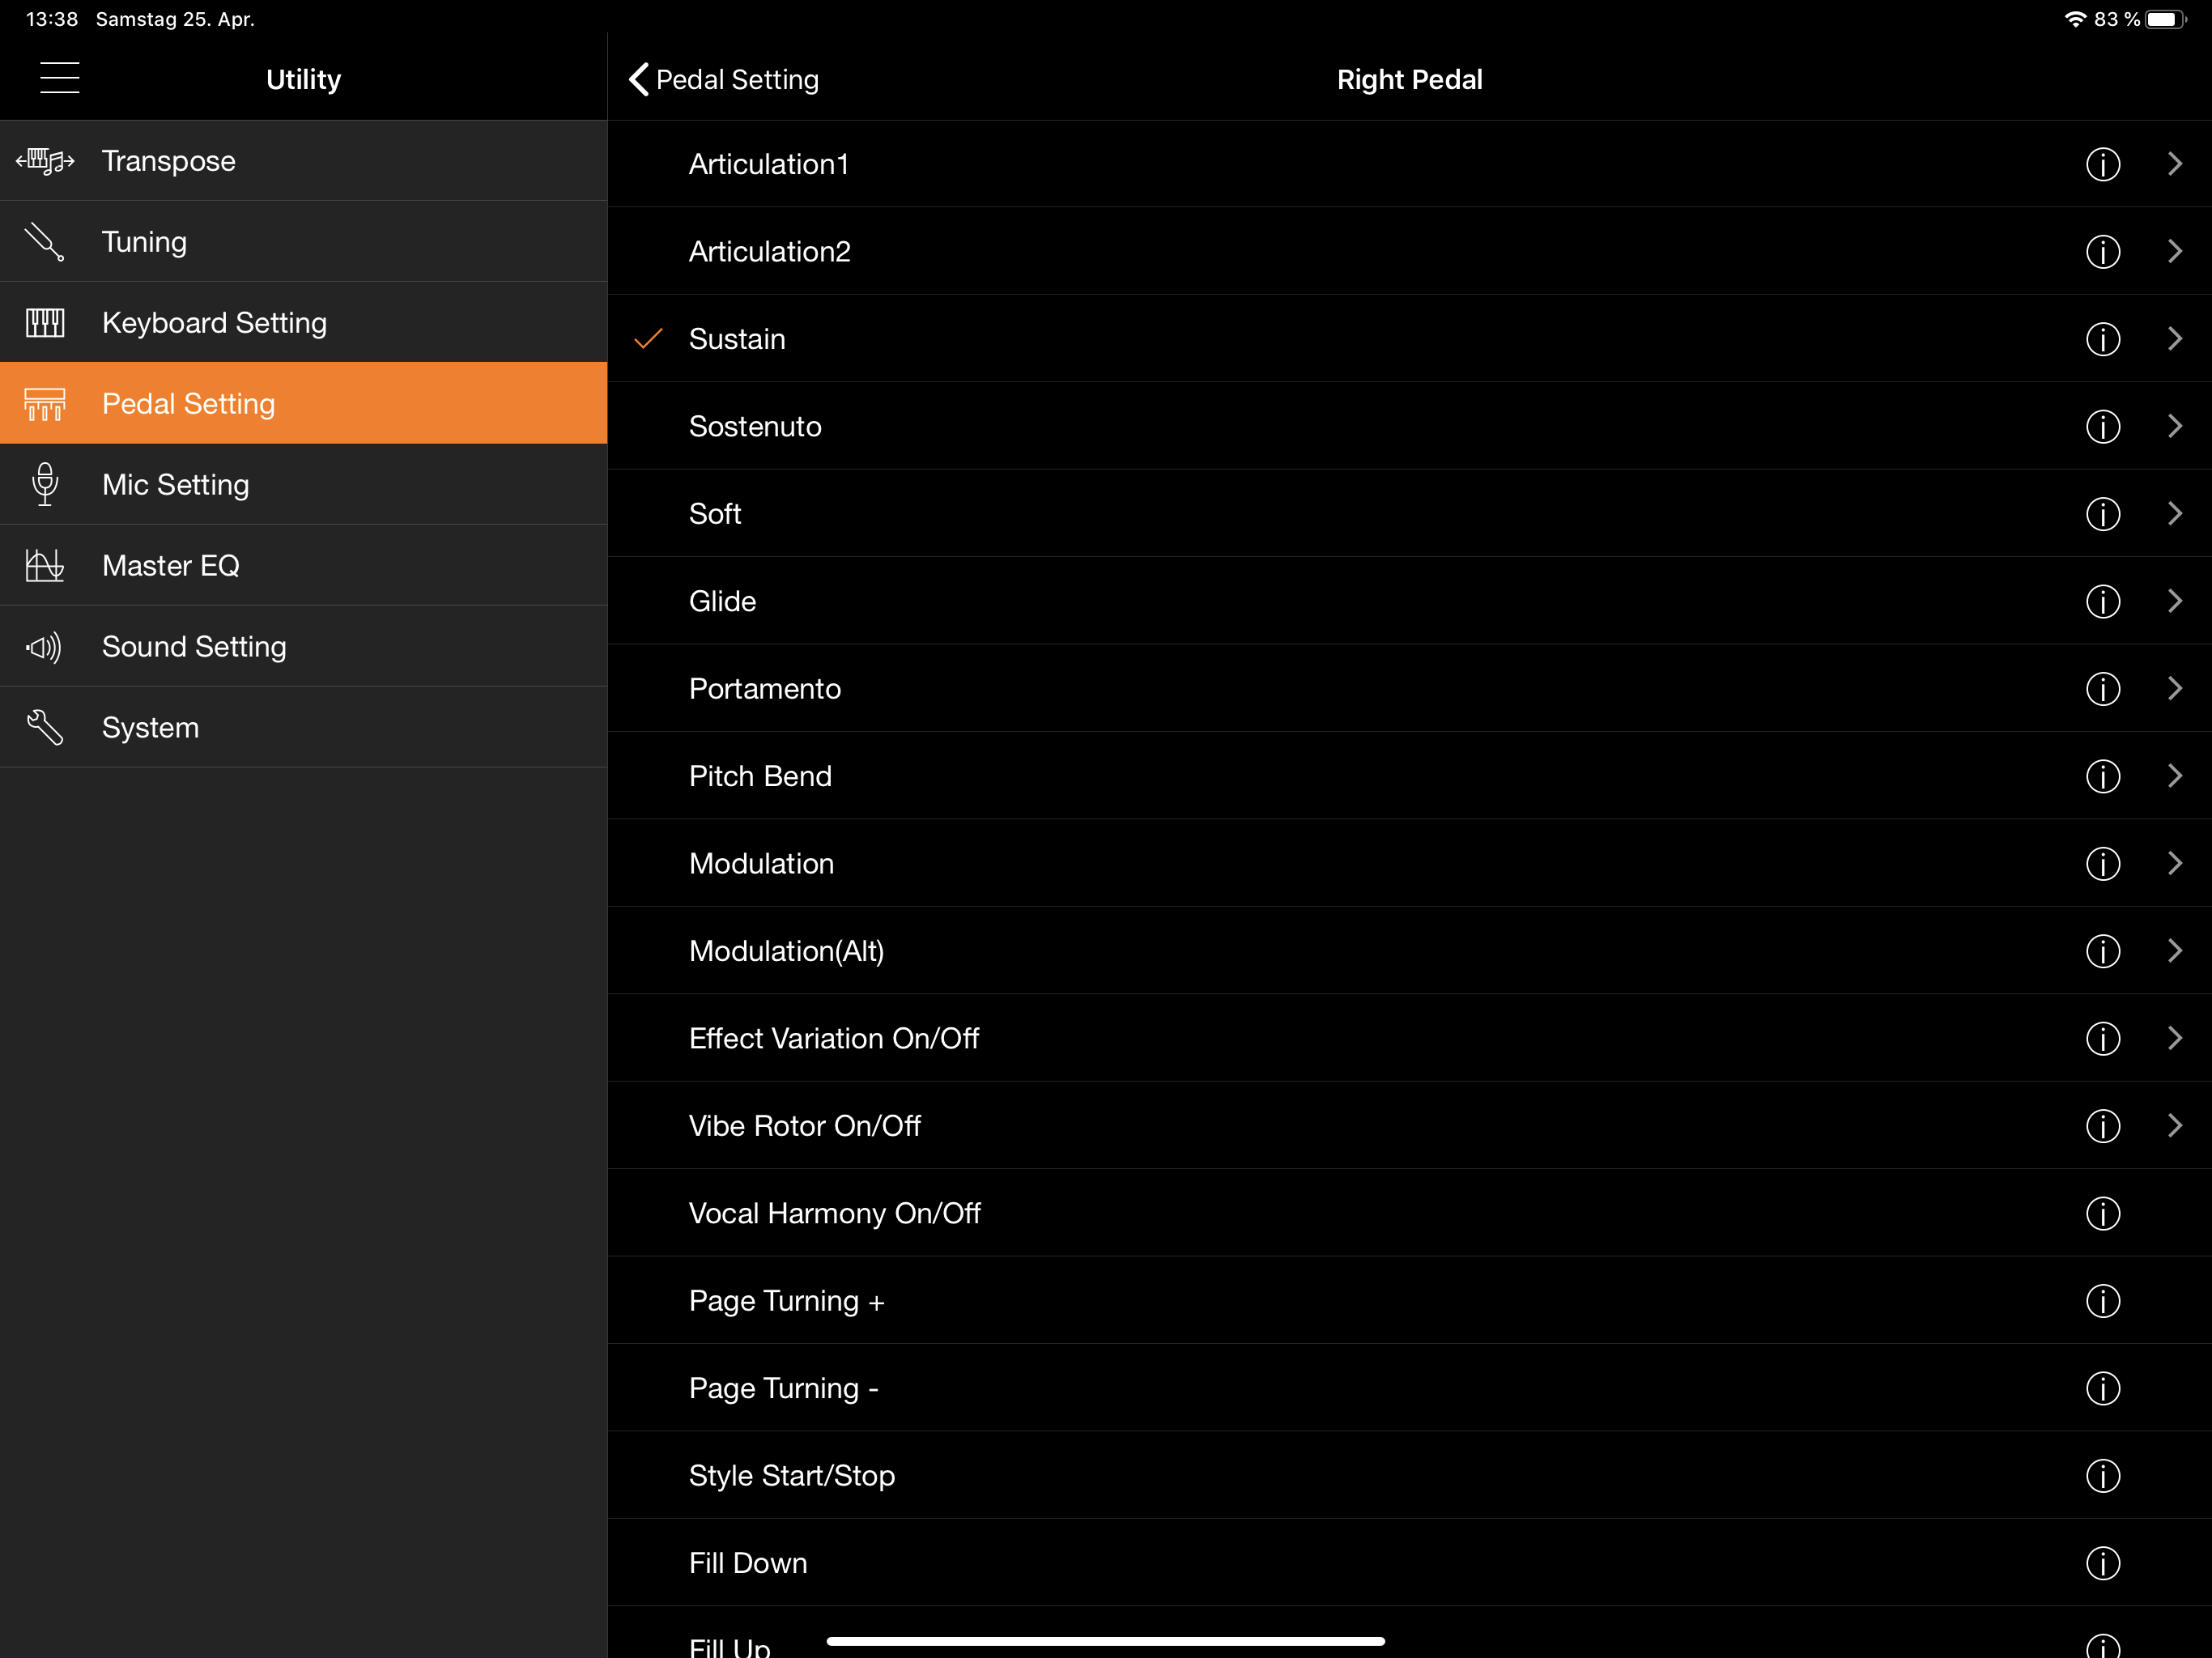Show info for Vocal Harmony On/Off
Image resolution: width=2212 pixels, height=1658 pixels.
point(2102,1213)
